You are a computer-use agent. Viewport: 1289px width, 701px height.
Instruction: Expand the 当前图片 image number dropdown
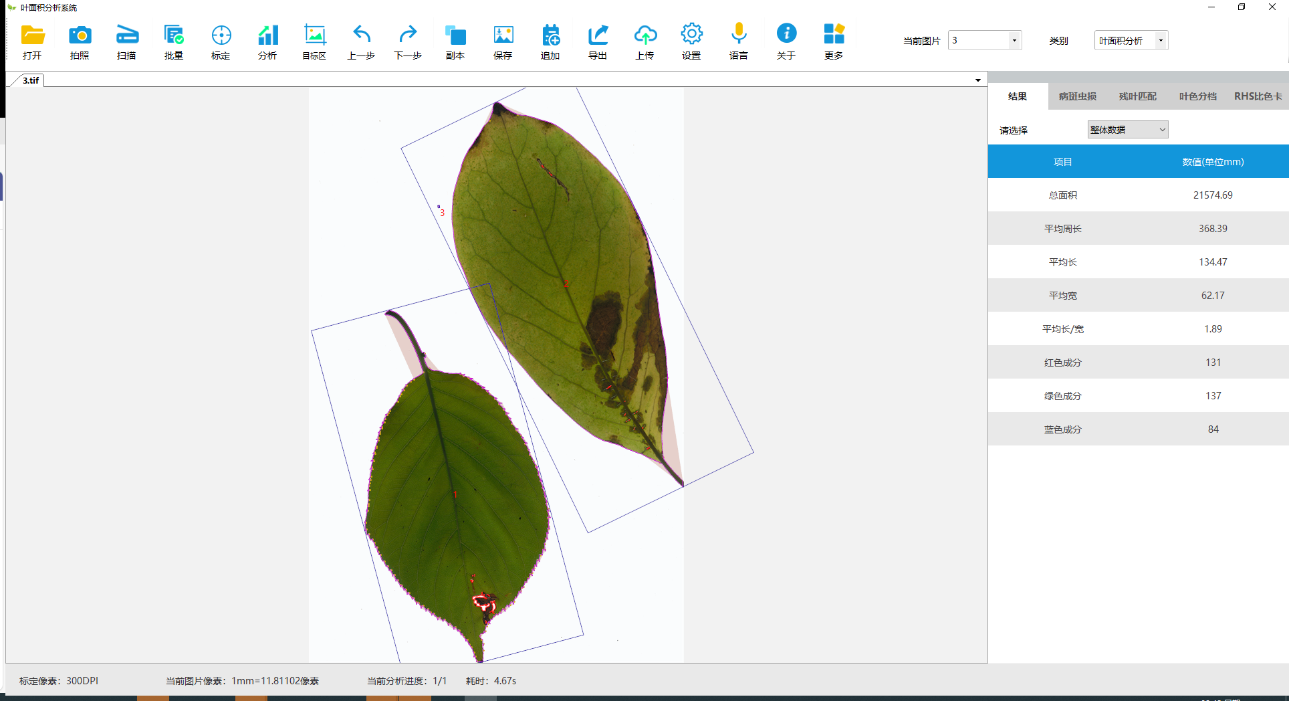tap(1014, 41)
